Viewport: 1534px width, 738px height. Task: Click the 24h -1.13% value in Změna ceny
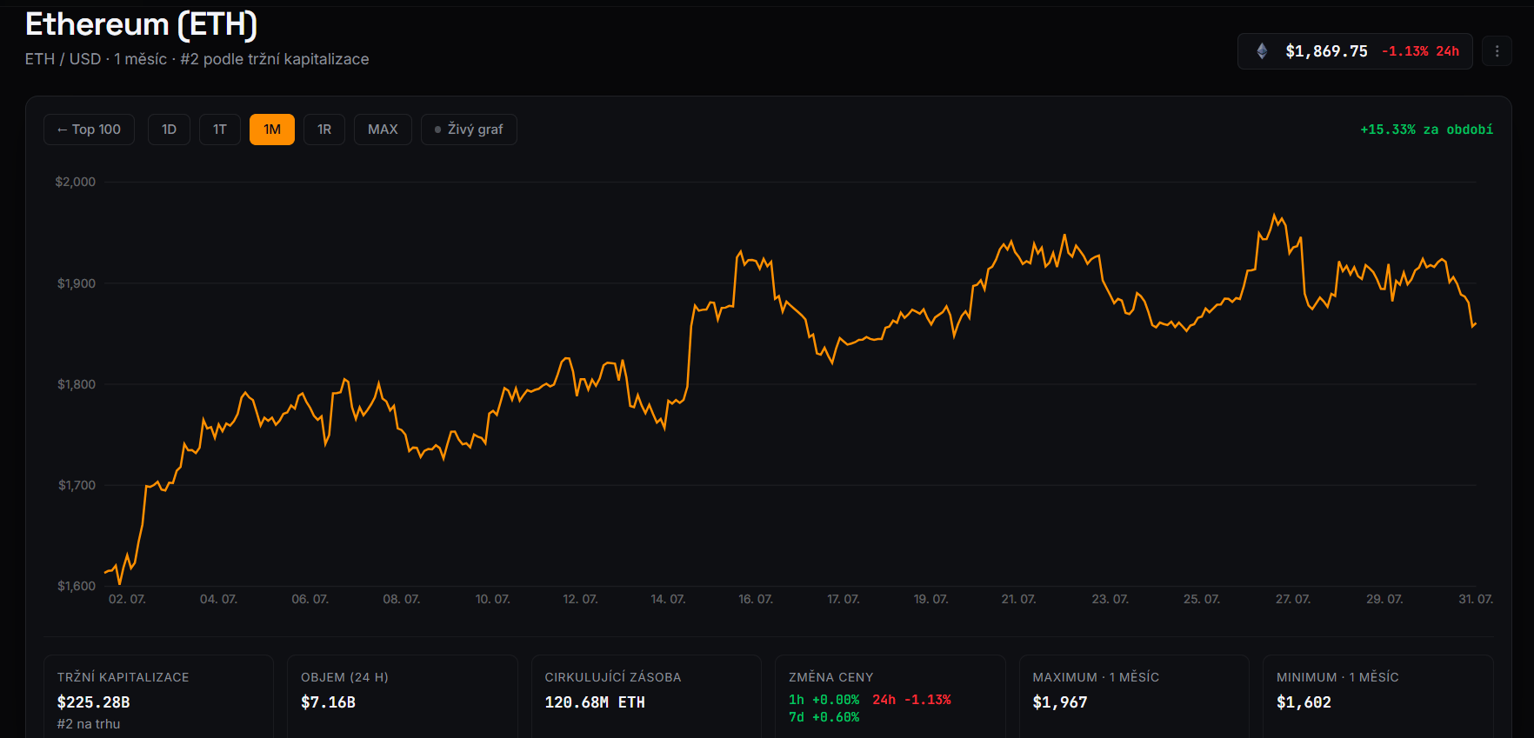[x=911, y=700]
